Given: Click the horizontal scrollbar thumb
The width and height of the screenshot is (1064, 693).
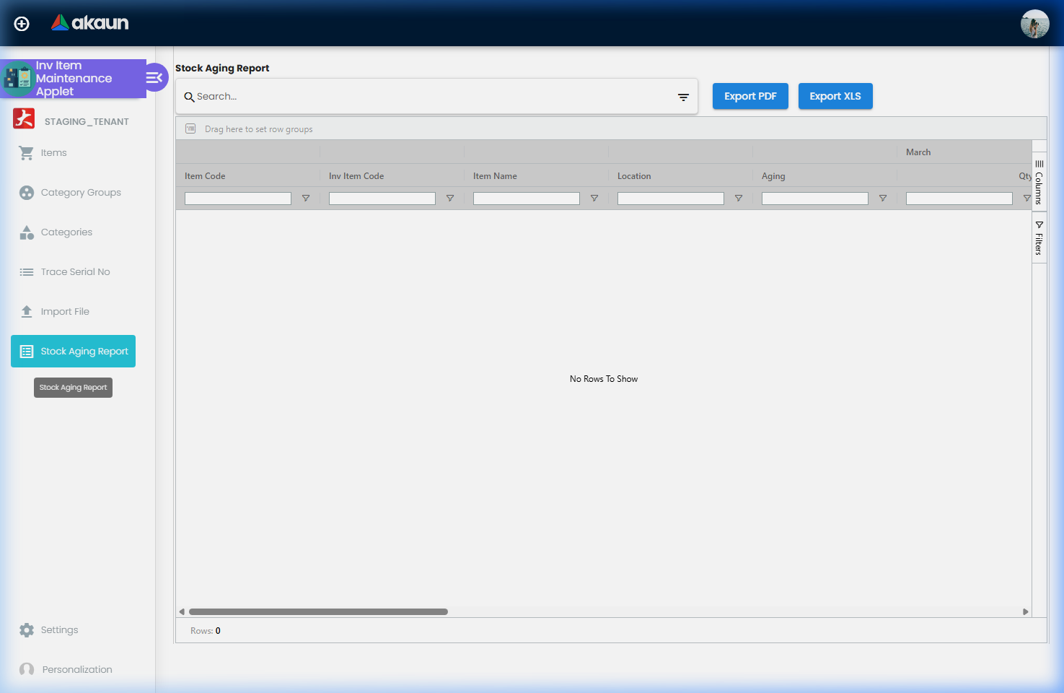Looking at the screenshot, I should (x=317, y=611).
